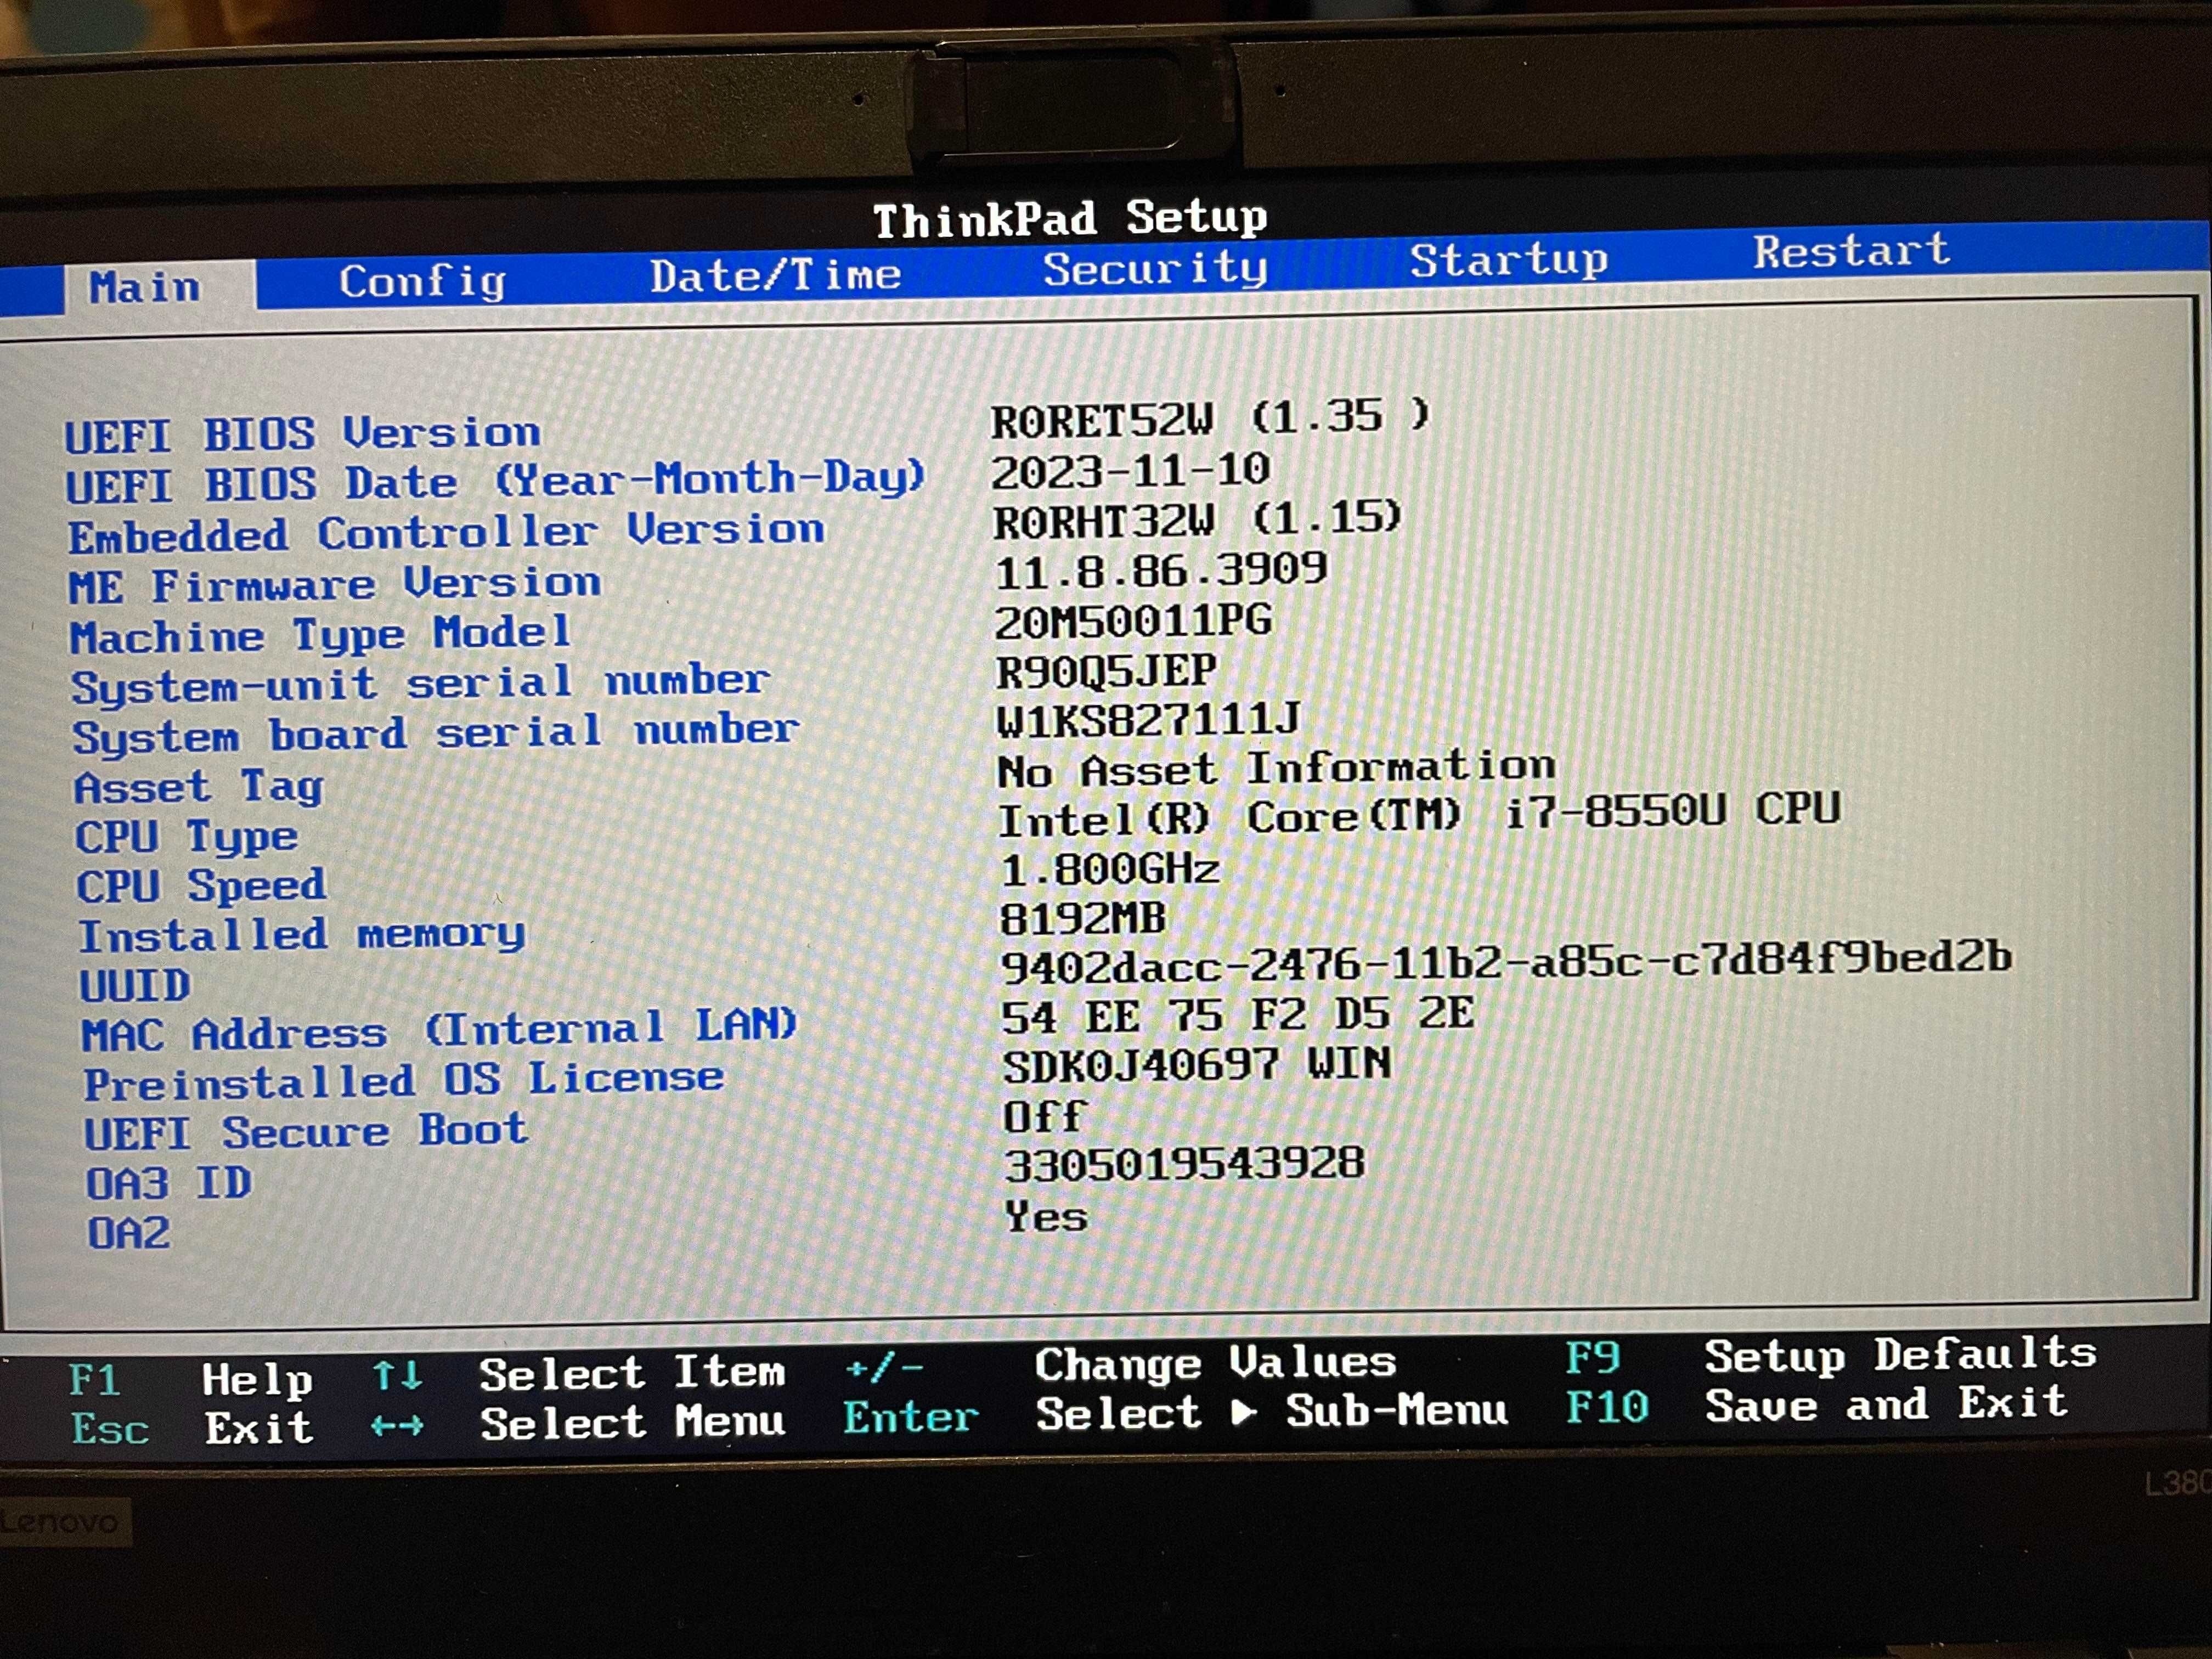Screen dimensions: 2212x1659
Task: Select ME Firmware Version label
Action: [x=335, y=584]
